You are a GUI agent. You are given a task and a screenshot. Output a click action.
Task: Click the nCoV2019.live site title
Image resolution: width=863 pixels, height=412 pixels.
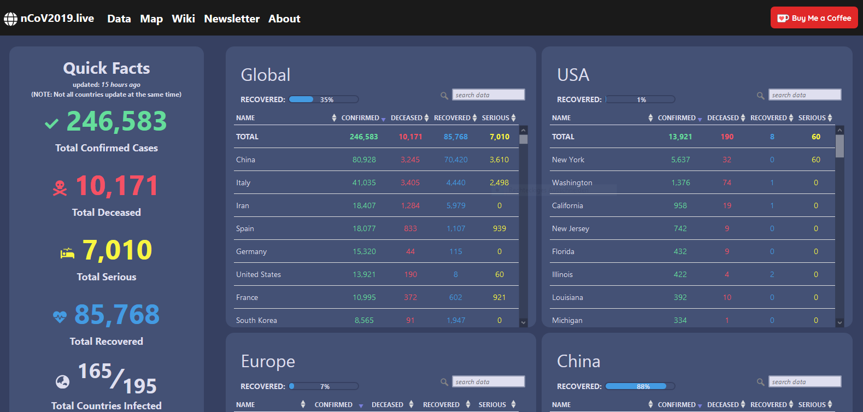[57, 18]
